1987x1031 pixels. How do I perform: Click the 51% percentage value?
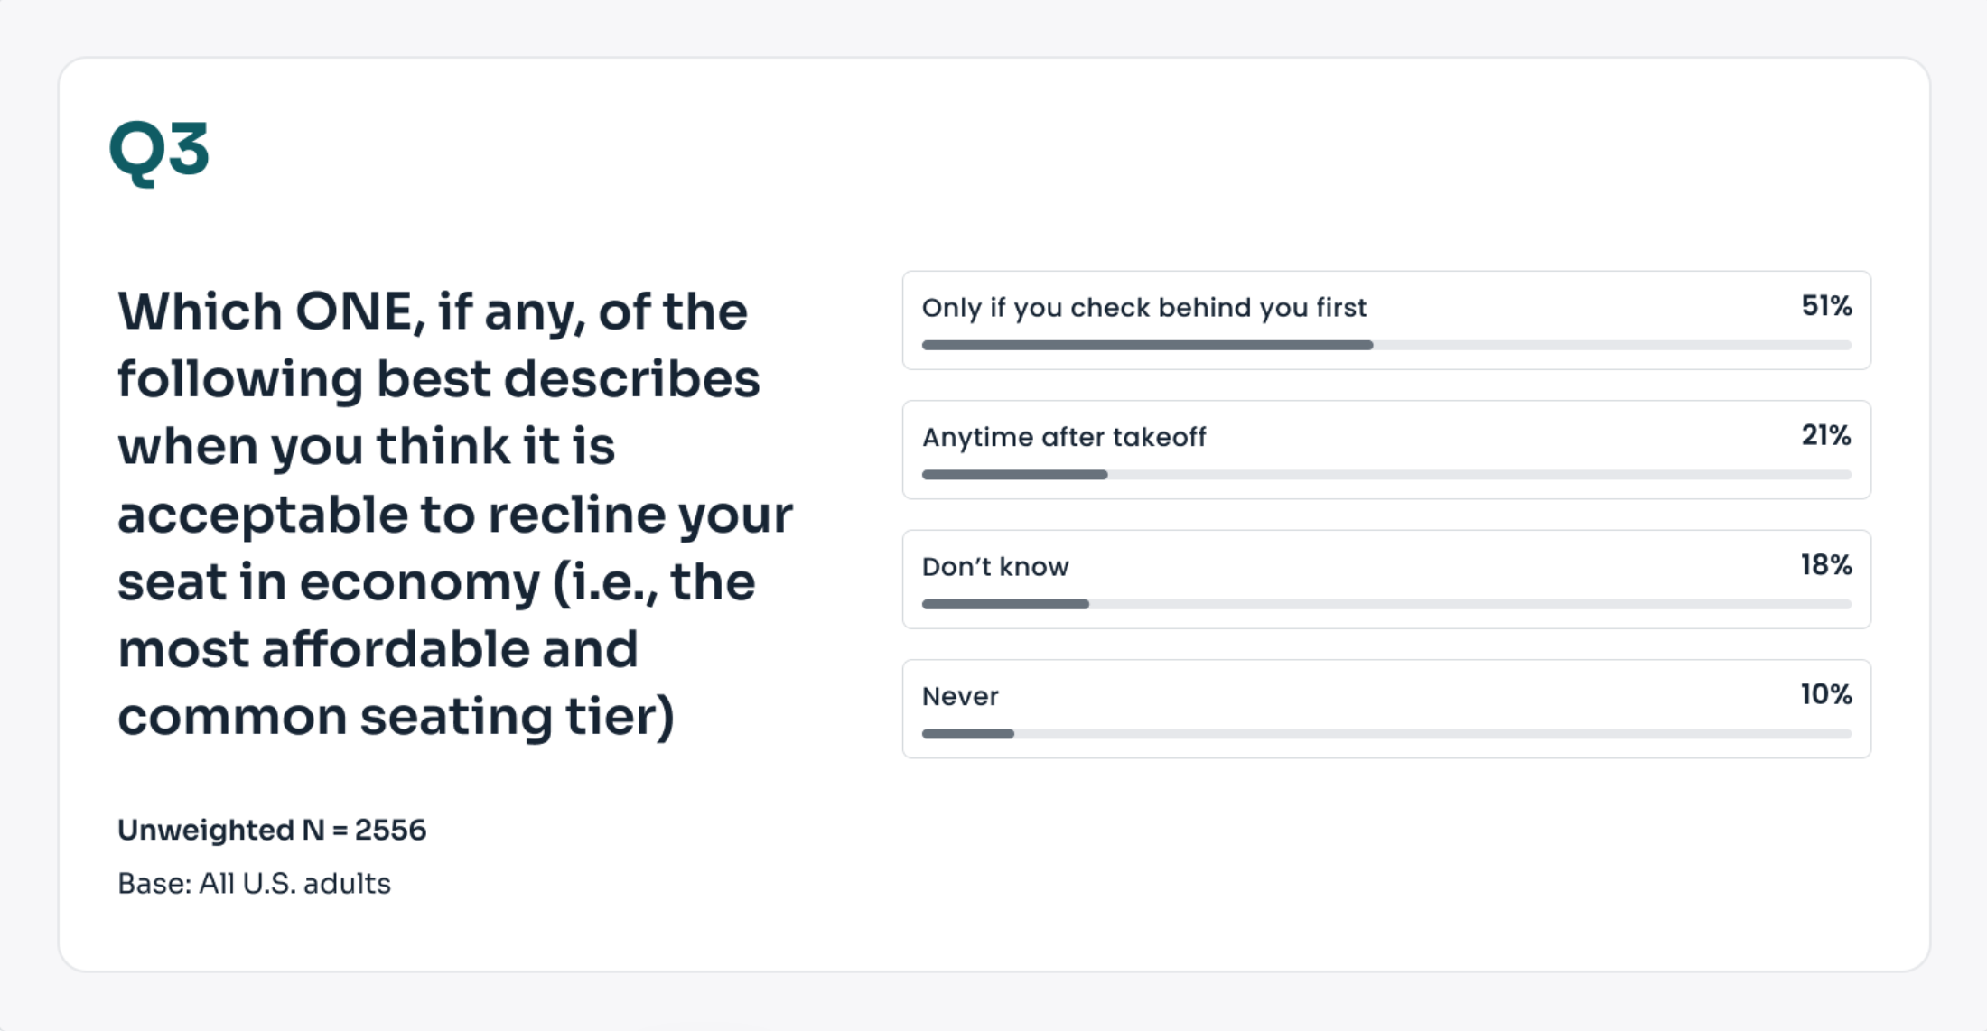click(x=1826, y=306)
